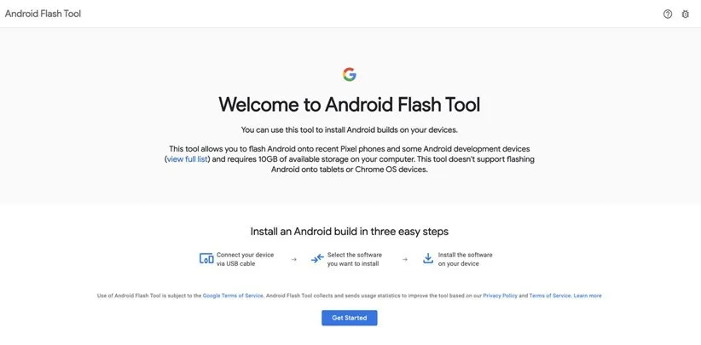This screenshot has height=345, width=701.
Task: Click the "Connect your device via USB cable" text
Action: click(246, 259)
